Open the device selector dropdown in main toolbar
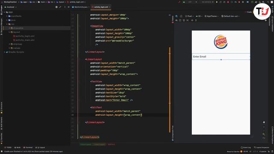 coord(207,2)
